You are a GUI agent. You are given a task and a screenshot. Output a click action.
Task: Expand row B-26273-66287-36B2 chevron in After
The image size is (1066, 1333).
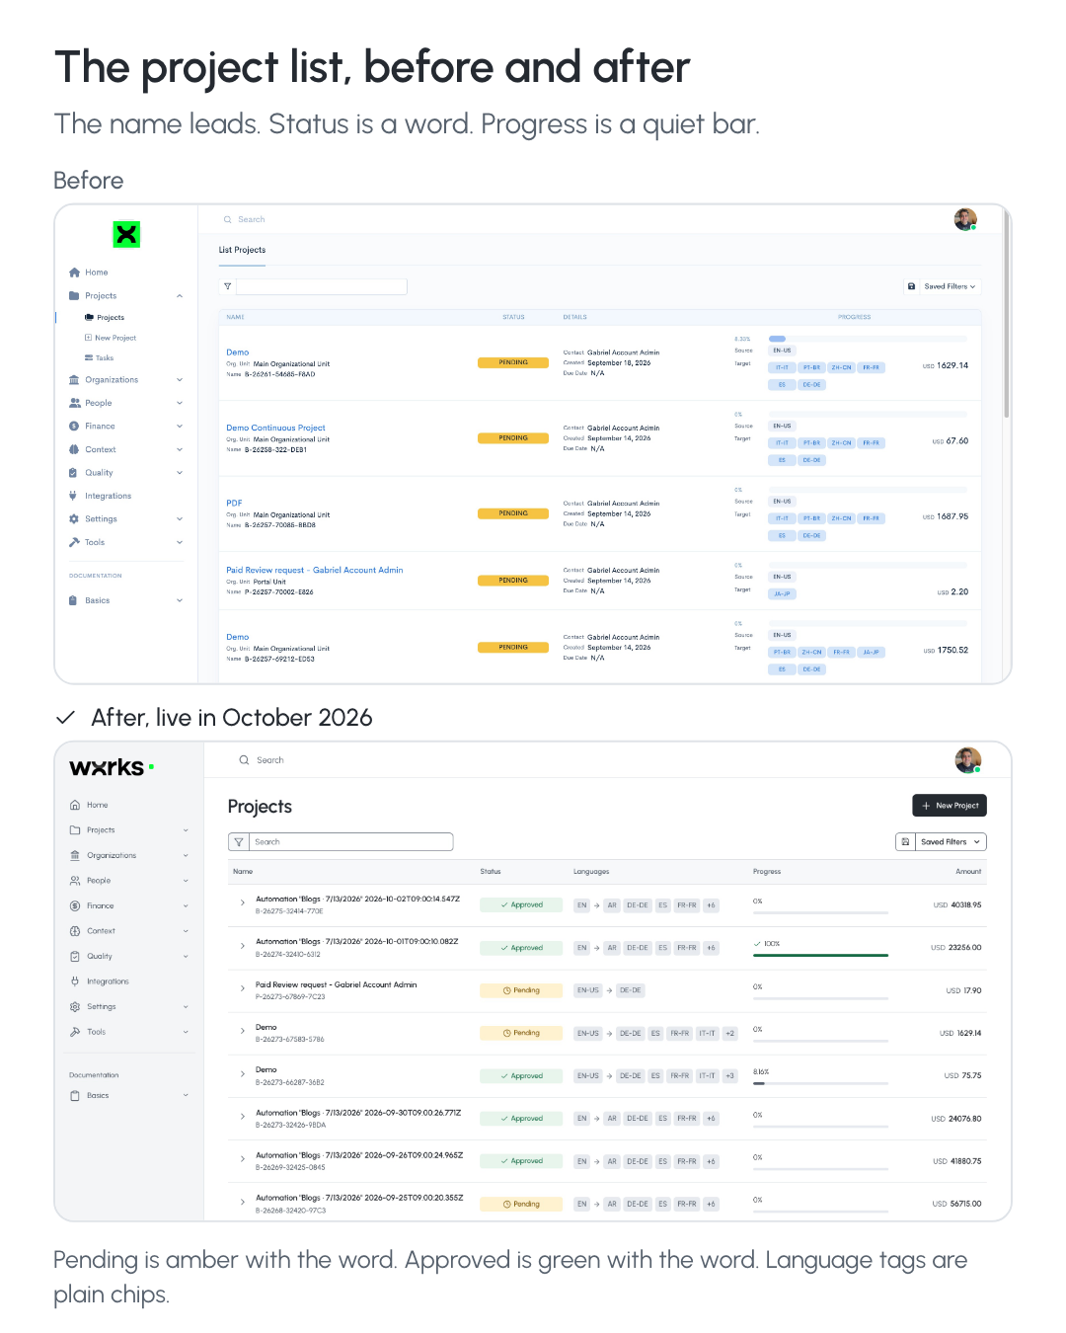point(243,1073)
